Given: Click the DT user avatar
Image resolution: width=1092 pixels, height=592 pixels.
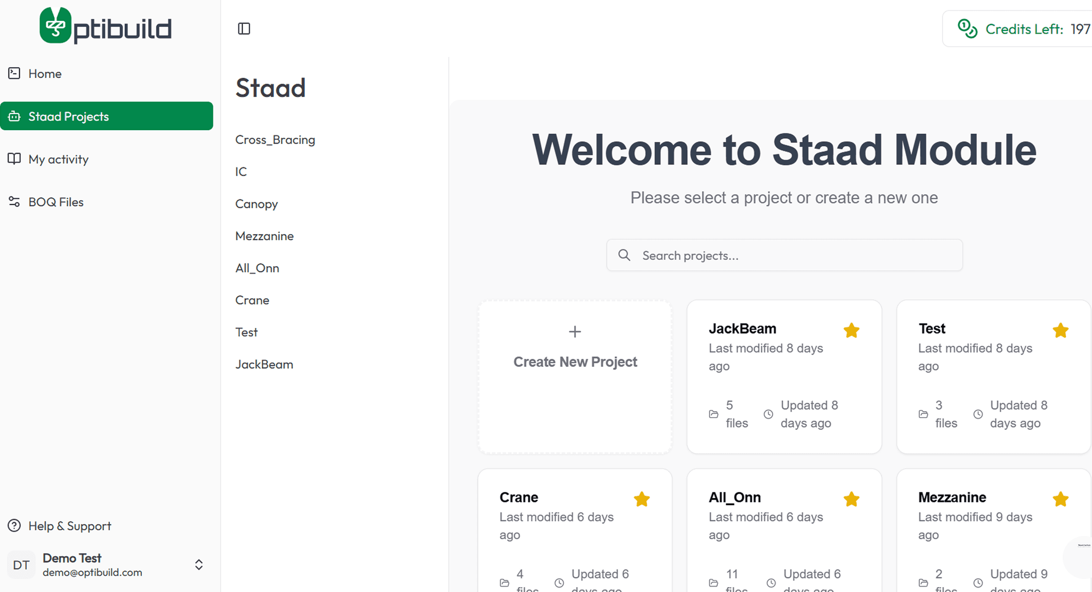Looking at the screenshot, I should (21, 565).
